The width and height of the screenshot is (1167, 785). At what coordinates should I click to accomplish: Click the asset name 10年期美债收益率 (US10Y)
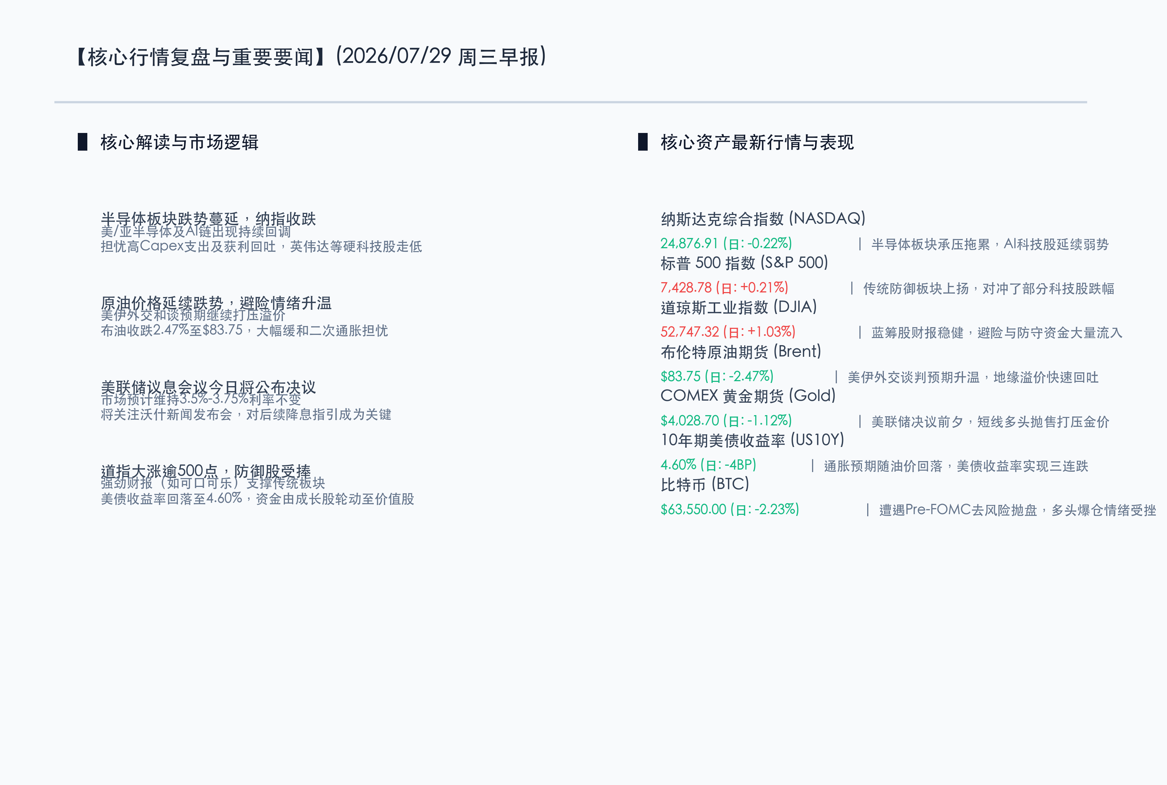(752, 441)
